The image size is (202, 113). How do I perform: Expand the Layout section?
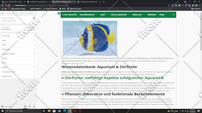(18, 40)
